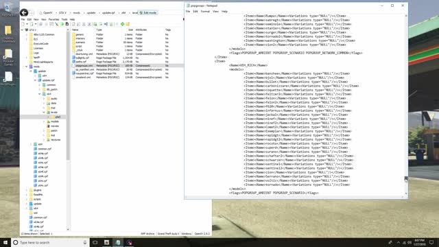
Task: Click the taskbar clock
Action: point(419,242)
